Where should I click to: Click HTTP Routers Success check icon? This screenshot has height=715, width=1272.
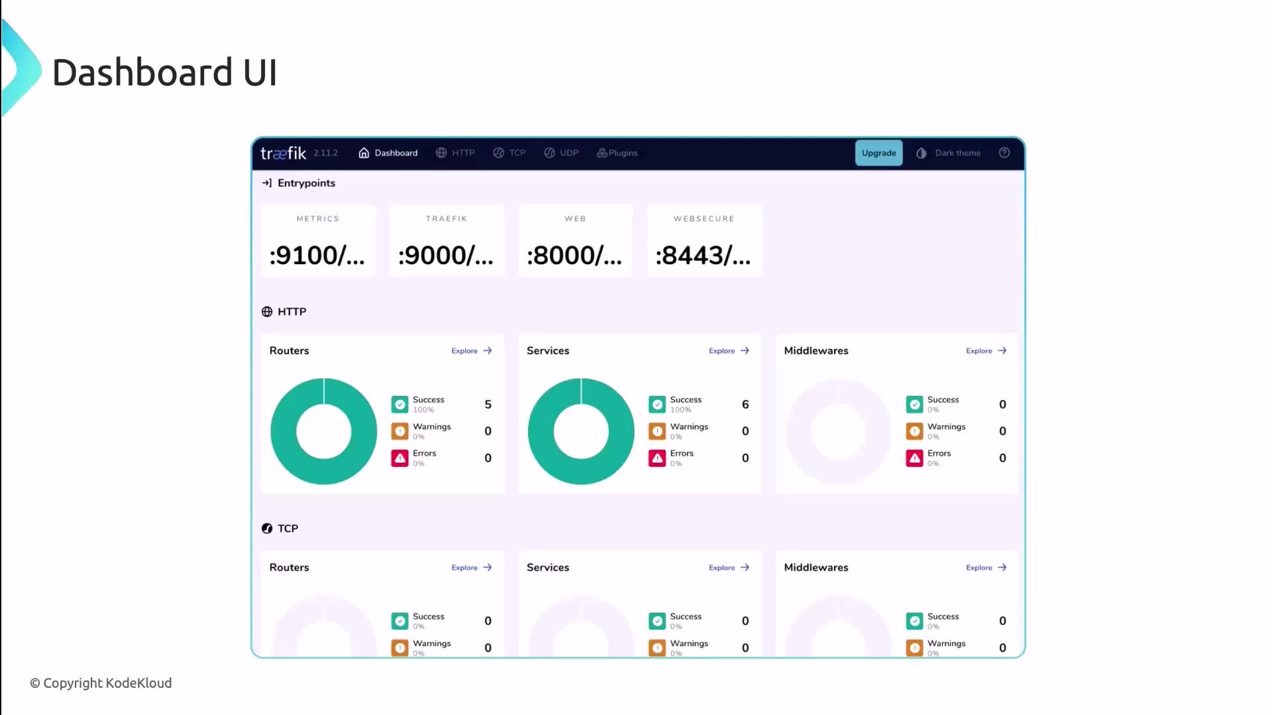(399, 405)
